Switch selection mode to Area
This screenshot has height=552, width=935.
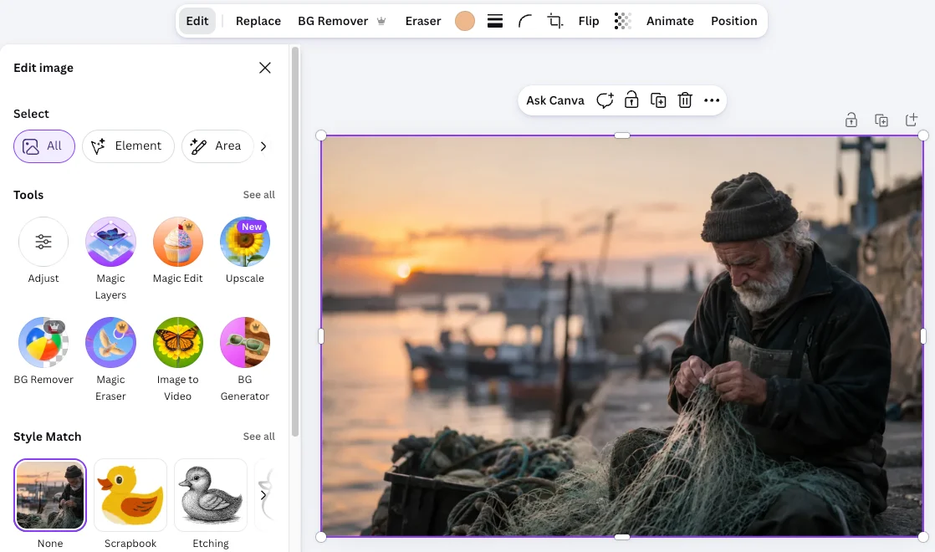click(217, 146)
